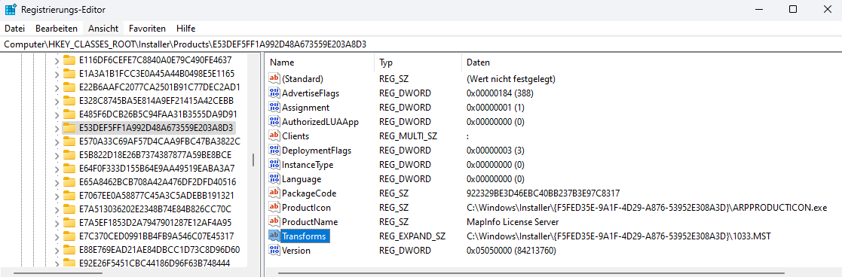Select folder icon of key E485F6DCB26B5C94FAA31B3555DA9D91
842x277 pixels.
[69, 114]
